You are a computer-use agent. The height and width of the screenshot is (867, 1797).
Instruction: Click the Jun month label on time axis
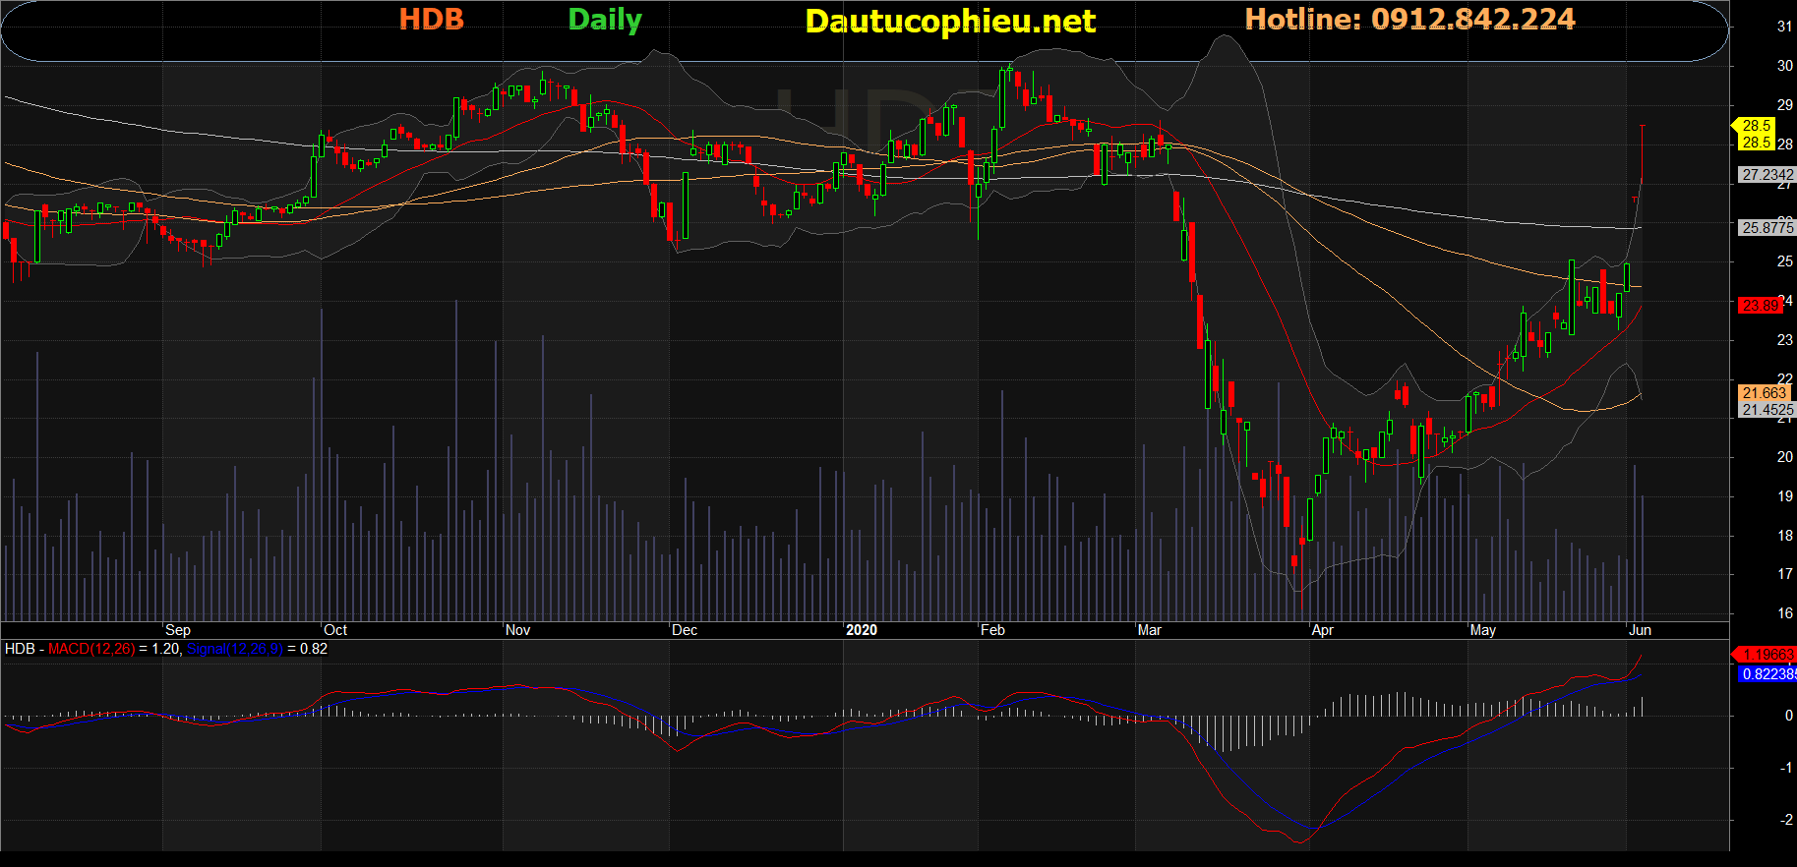[x=1640, y=630]
